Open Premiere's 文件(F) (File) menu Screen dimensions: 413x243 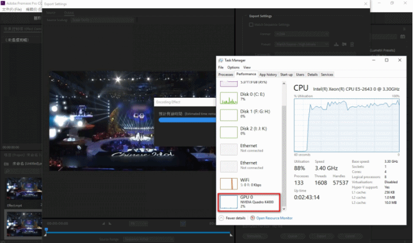pos(12,9)
